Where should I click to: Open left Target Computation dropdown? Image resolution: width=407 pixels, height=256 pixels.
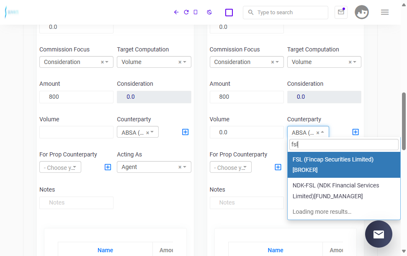pos(154,62)
